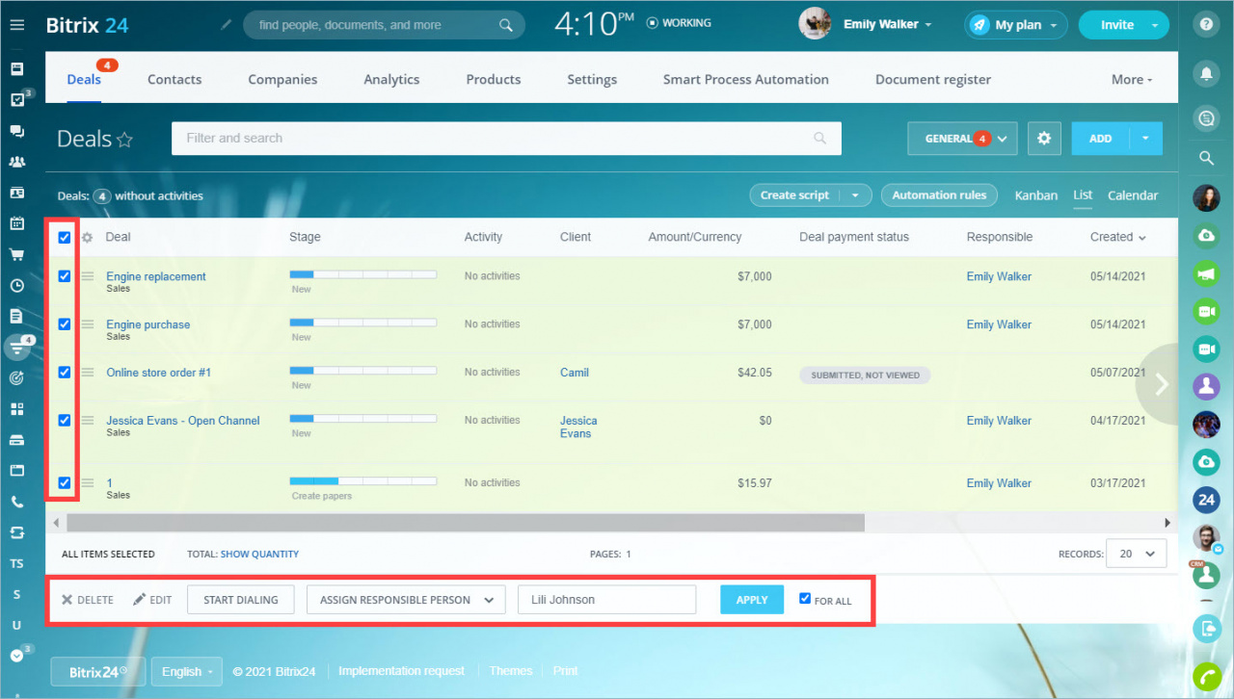Click the filter search magnifier icon

[x=820, y=139]
